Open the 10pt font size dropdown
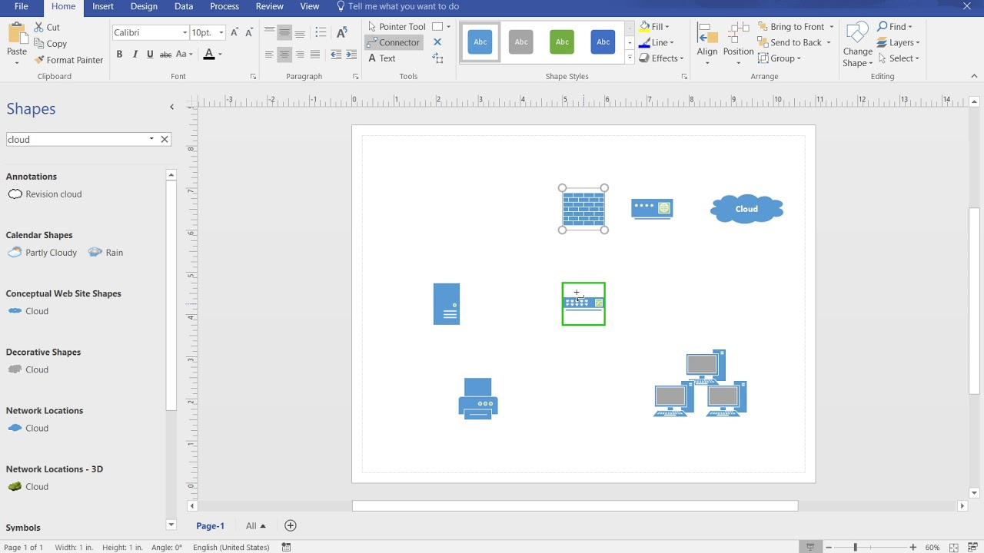 click(x=221, y=32)
